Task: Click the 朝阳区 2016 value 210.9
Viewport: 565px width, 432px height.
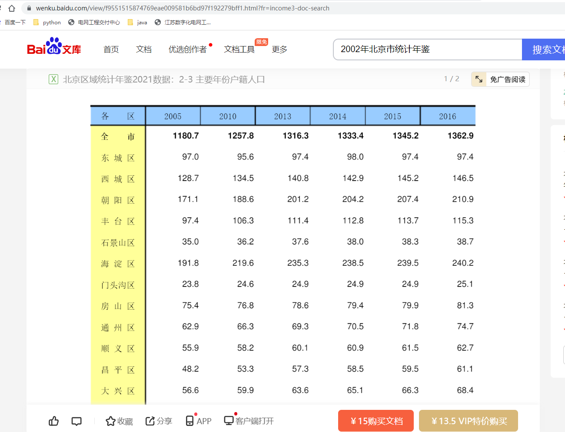Action: 463,199
